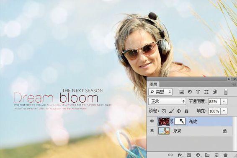237x158 pixels.
Task: Create new fill or adjustment layer
Action: pos(198,155)
